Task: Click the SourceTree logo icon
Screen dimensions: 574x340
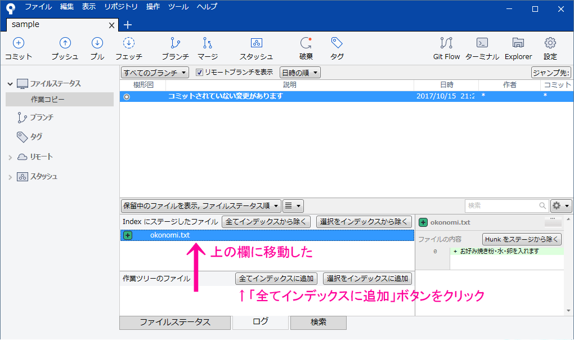Action: pyautogui.click(x=11, y=8)
